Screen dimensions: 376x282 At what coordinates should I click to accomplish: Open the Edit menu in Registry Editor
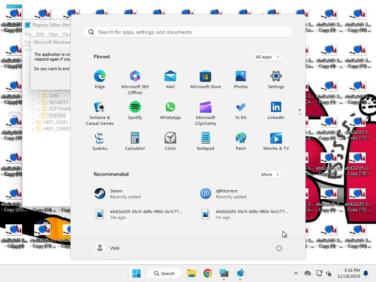click(40, 34)
